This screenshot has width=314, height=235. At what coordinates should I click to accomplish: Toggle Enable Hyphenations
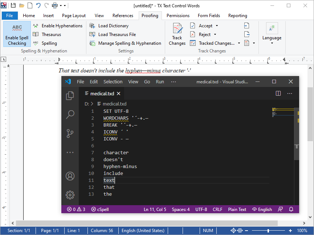tap(57, 26)
